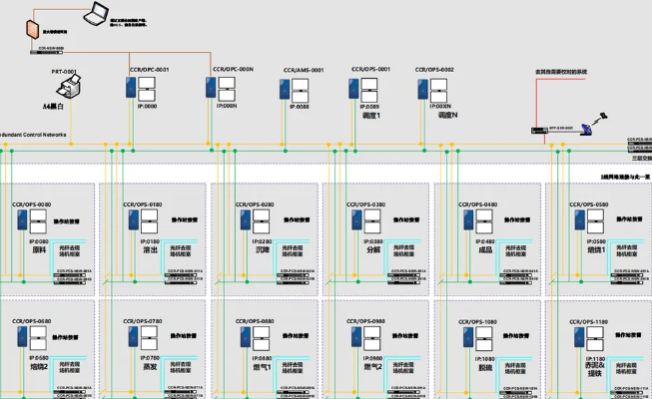This screenshot has width=652, height=399.
Task: Select the CCR/OPC-0001 text label
Action: pos(150,70)
